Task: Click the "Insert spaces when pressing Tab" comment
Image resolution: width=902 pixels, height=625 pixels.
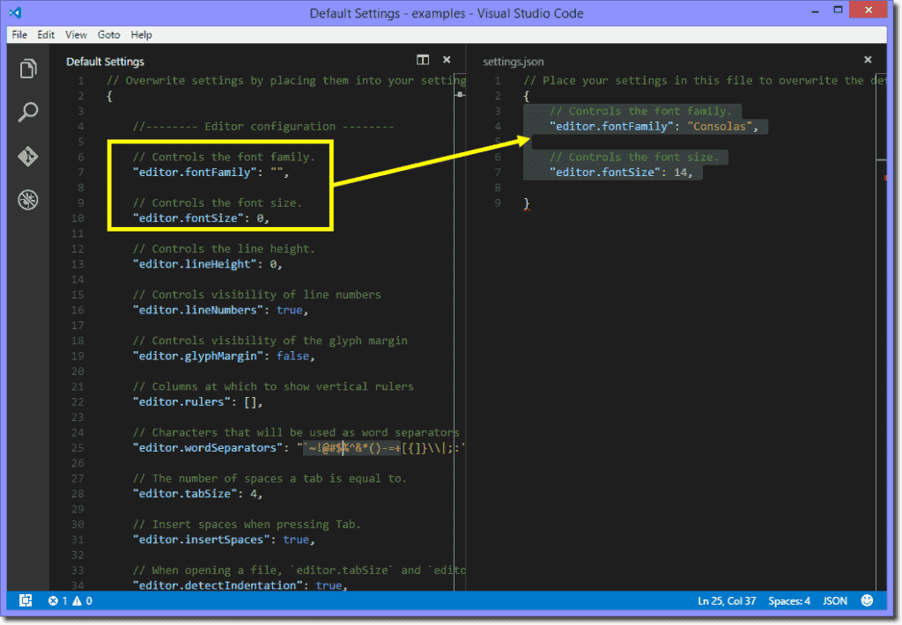Action: [247, 525]
